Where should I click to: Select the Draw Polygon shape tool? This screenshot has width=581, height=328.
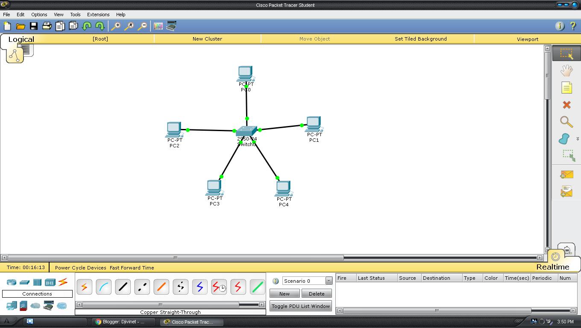tap(564, 139)
